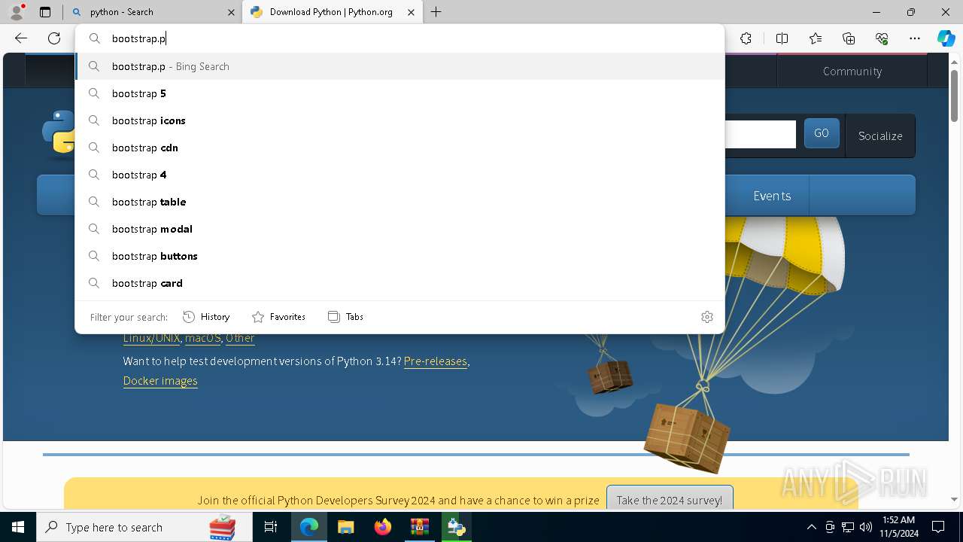963x542 pixels.
Task: Open the Windows Start menu
Action: click(18, 527)
